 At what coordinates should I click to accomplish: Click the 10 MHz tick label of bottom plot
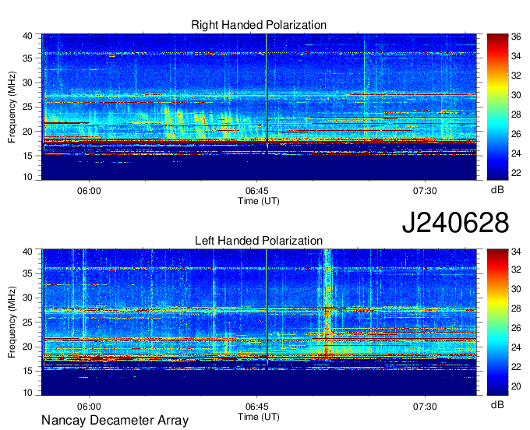[x=27, y=393]
